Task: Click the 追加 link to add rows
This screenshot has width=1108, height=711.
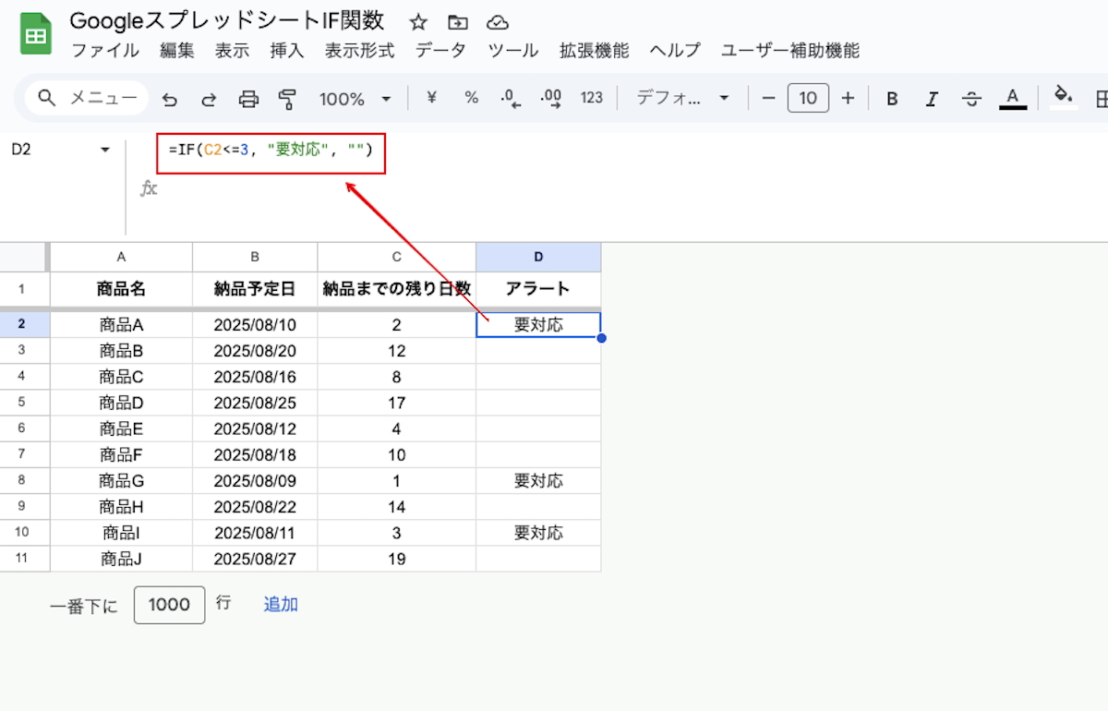Action: pyautogui.click(x=281, y=604)
